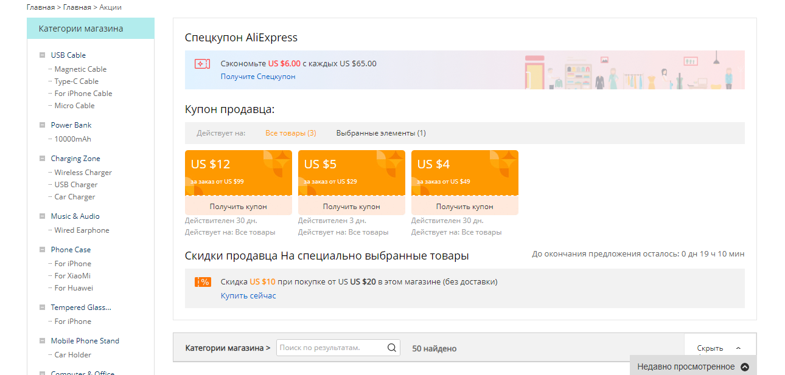Open the For XiaoMi category
This screenshot has width=785, height=375.
coord(72,276)
